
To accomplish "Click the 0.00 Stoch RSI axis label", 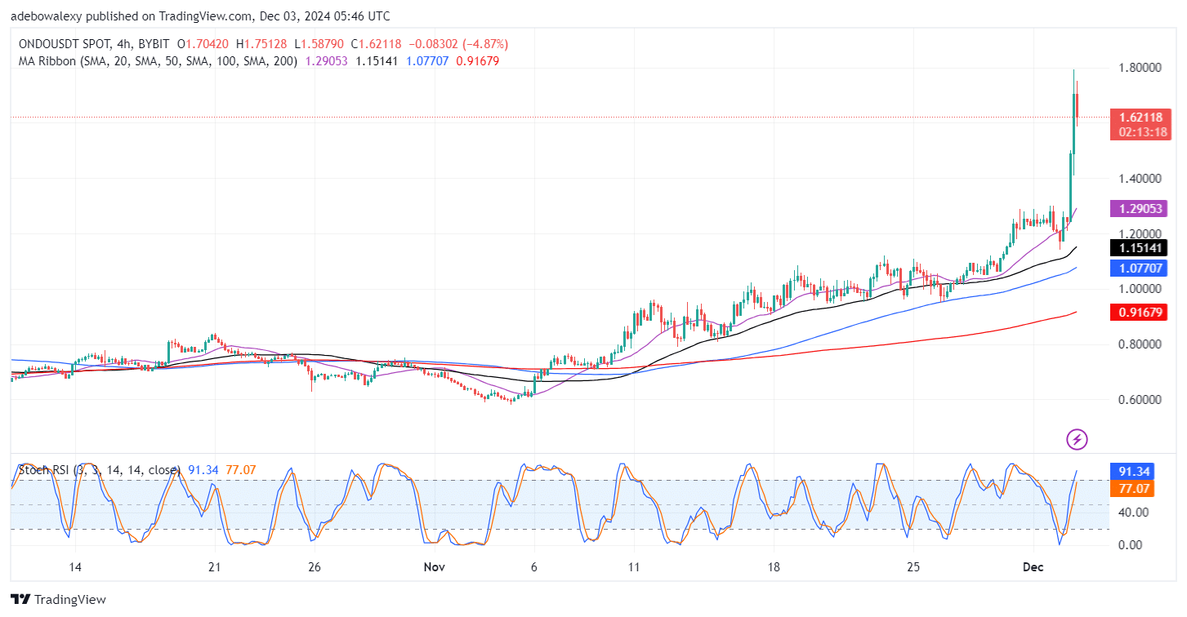I will [1131, 545].
